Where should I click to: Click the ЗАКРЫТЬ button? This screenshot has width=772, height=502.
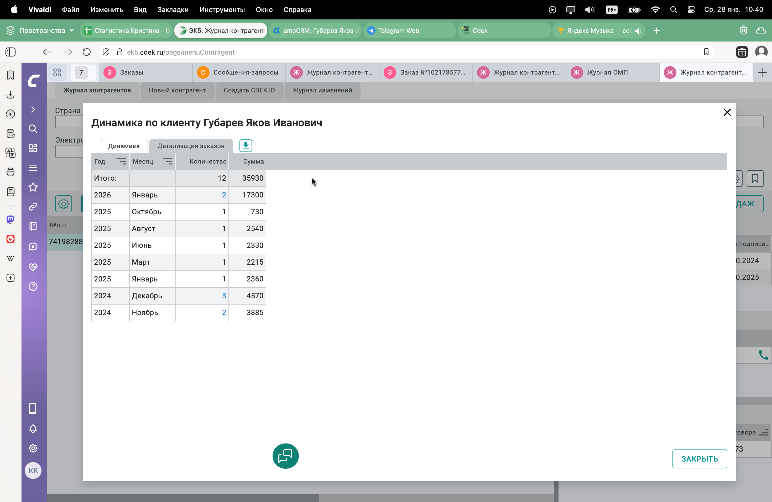pyautogui.click(x=699, y=459)
